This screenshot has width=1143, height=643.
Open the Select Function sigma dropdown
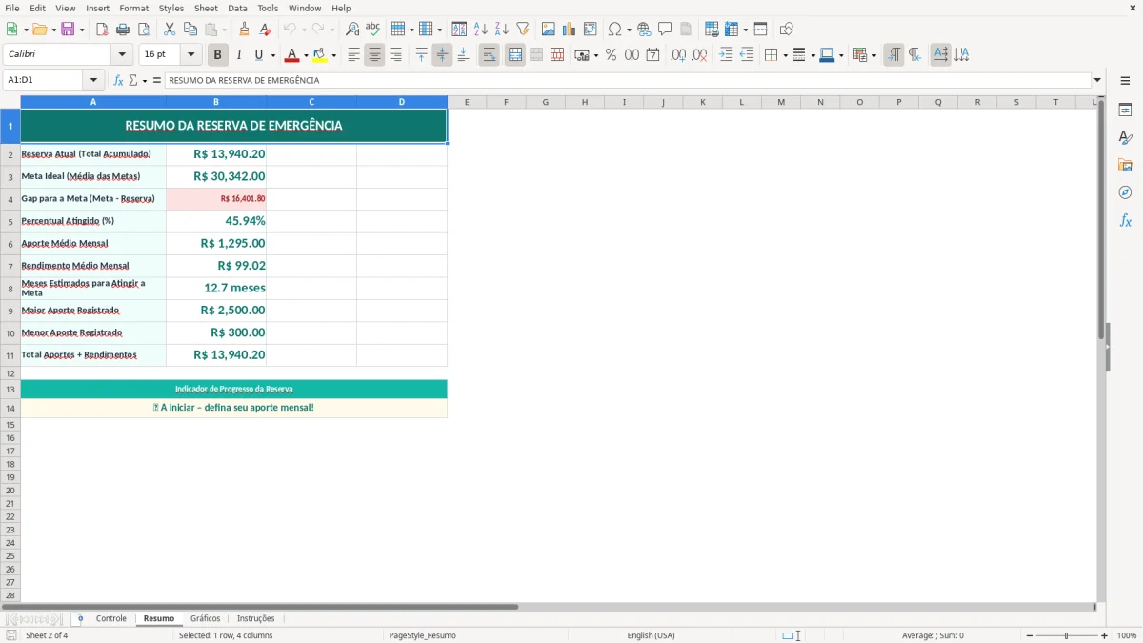tap(145, 80)
